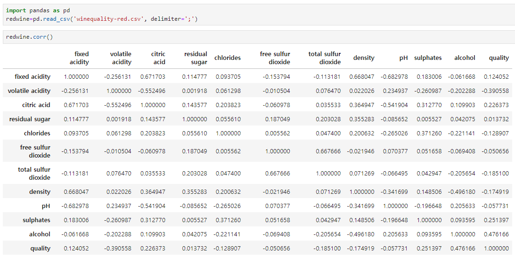This screenshot has width=515, height=258.
Task: Click the 'citric acid' column header
Action: [x=158, y=58]
